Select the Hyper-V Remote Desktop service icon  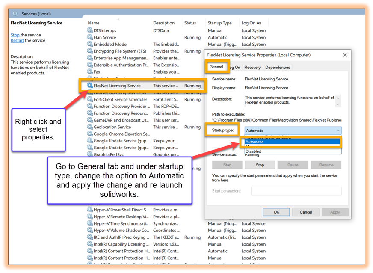click(90, 217)
